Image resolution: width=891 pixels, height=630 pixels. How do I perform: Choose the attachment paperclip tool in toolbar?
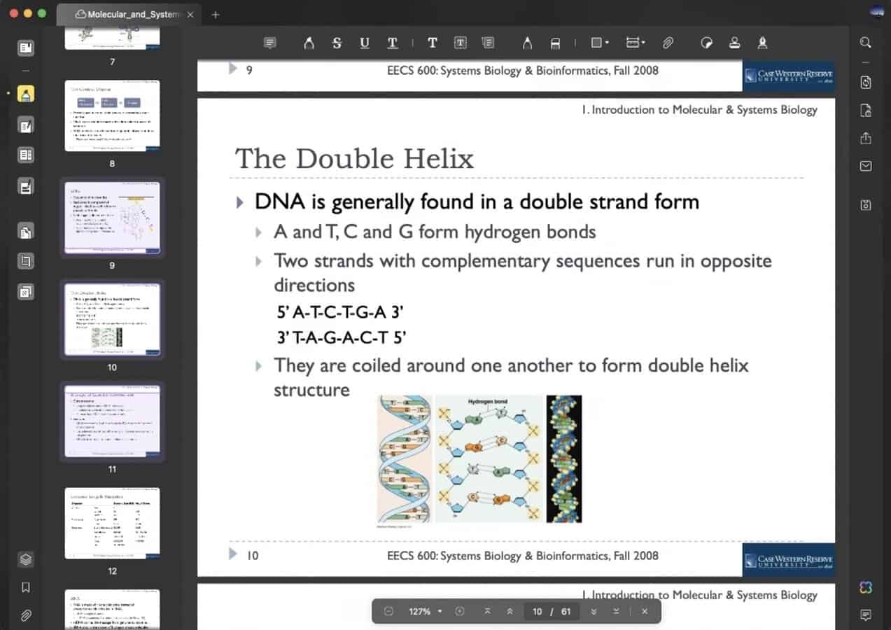668,43
